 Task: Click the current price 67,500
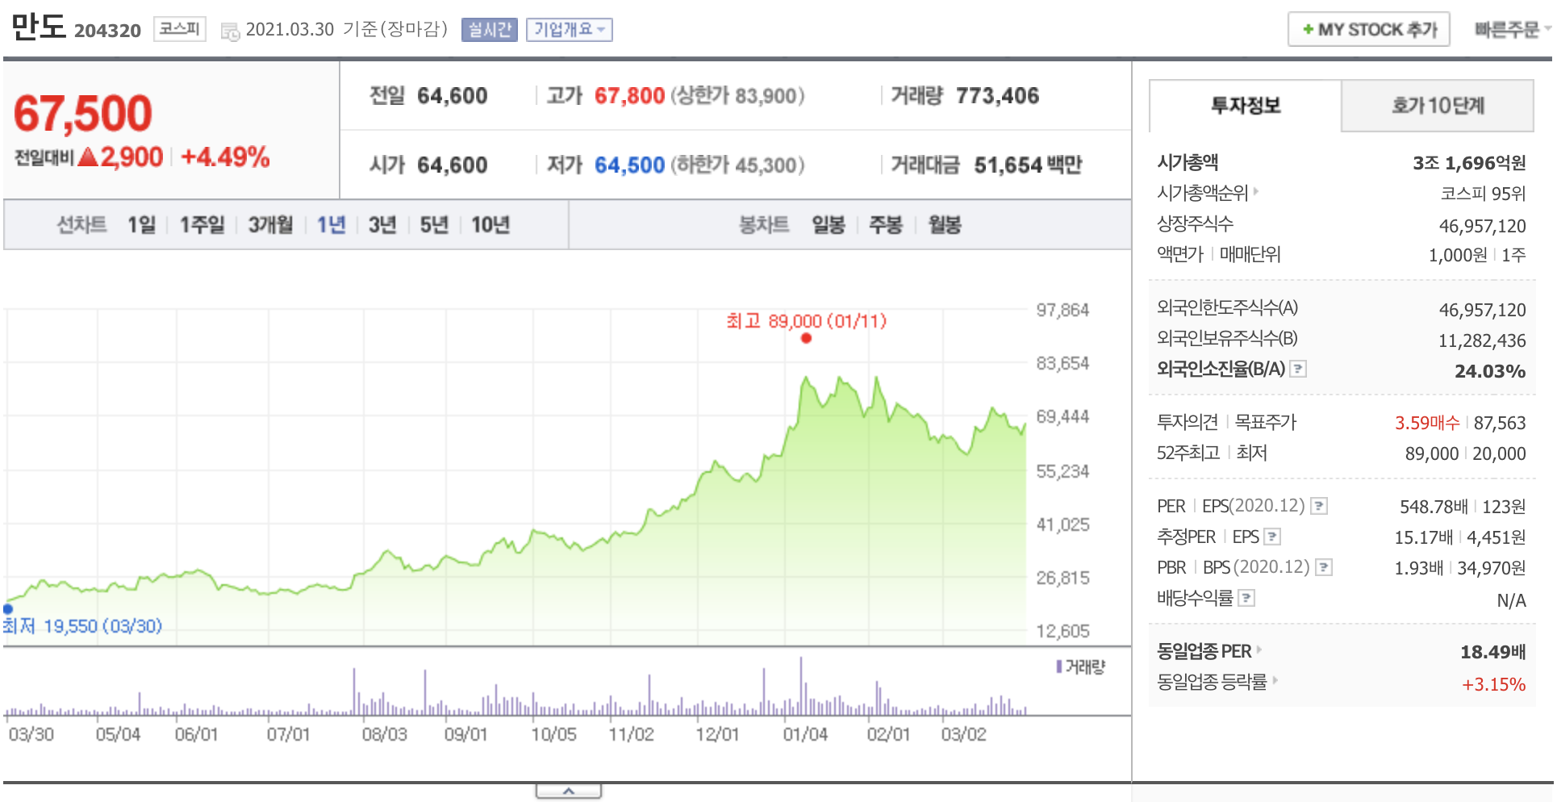click(x=83, y=113)
